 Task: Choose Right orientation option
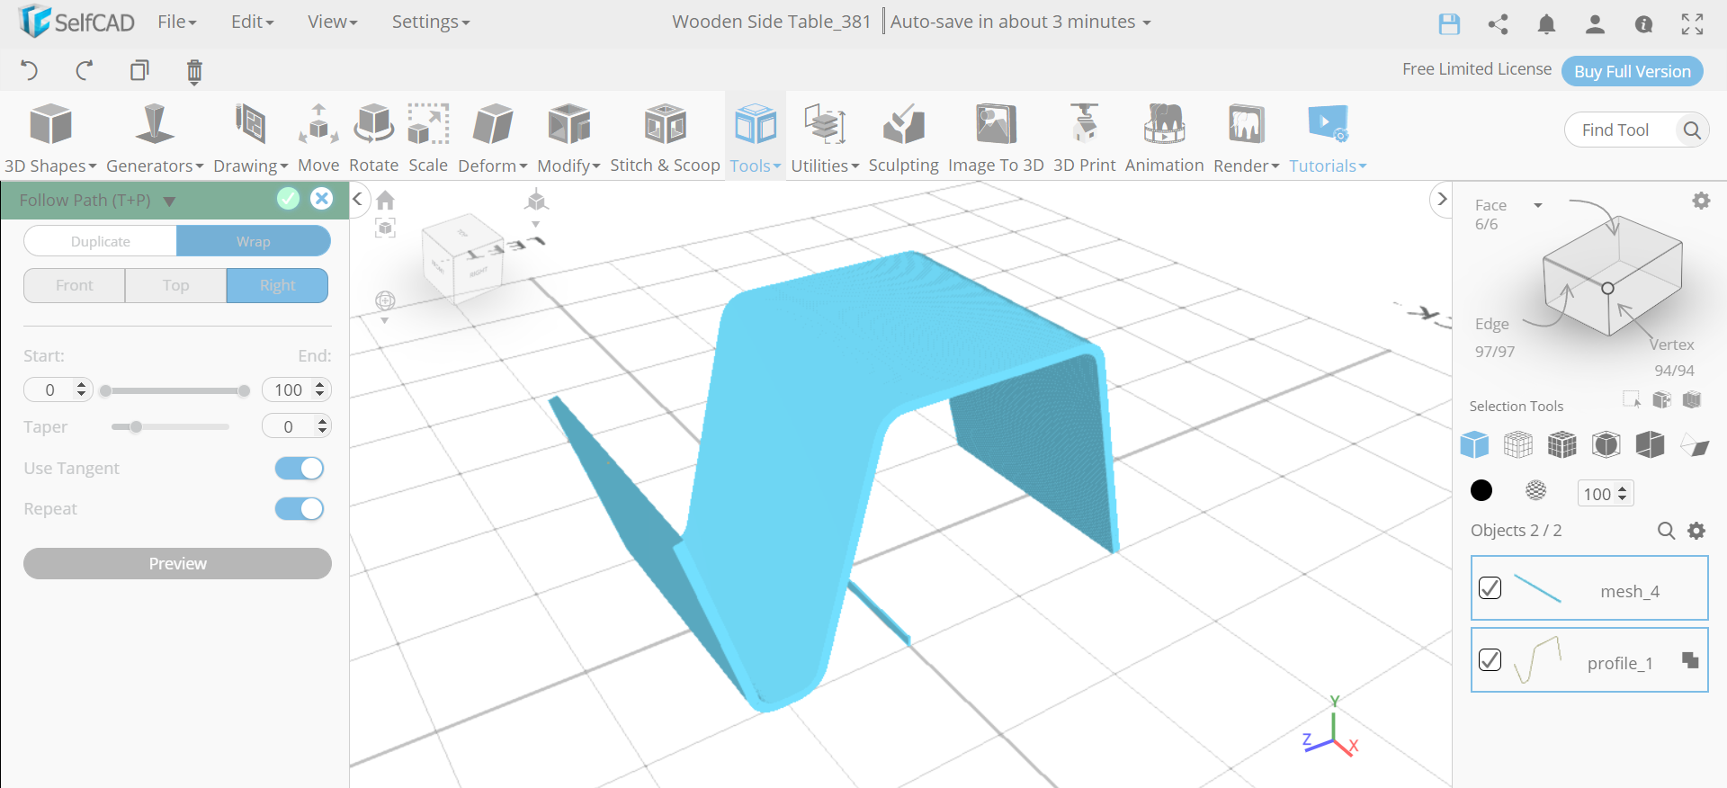click(x=277, y=285)
